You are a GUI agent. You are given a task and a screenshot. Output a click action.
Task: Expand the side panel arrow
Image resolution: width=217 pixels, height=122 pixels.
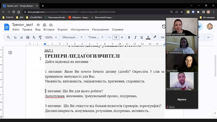coord(215,113)
